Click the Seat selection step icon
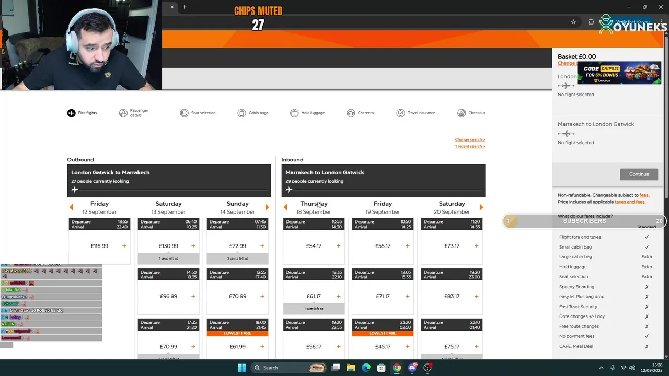The height and width of the screenshot is (376, 669). point(184,113)
